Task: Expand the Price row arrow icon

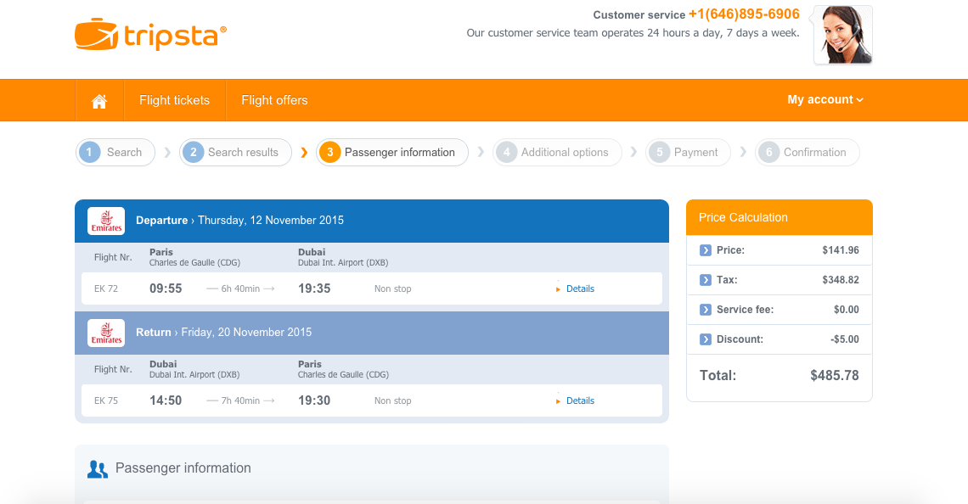Action: point(705,250)
